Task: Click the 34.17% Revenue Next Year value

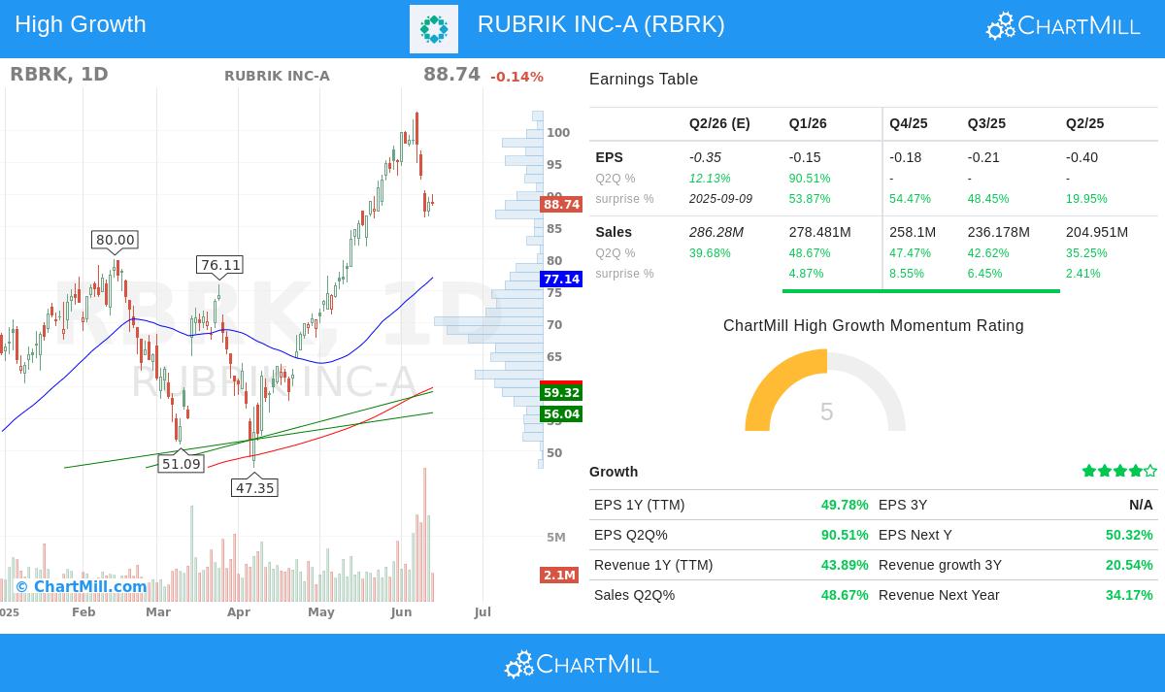Action: point(1129,595)
